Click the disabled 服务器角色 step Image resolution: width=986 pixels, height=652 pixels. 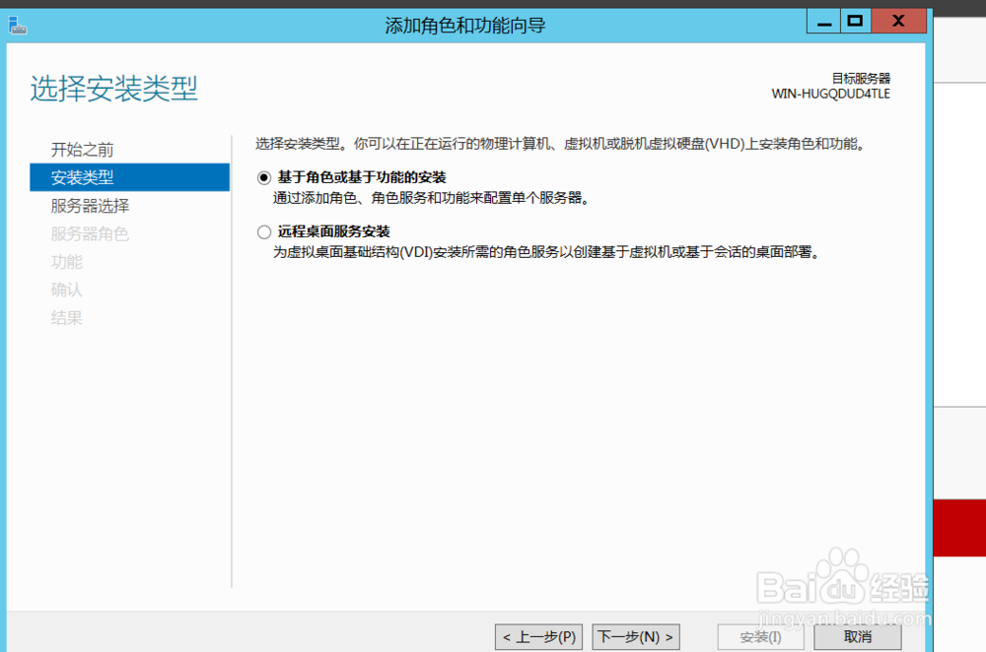tap(90, 233)
